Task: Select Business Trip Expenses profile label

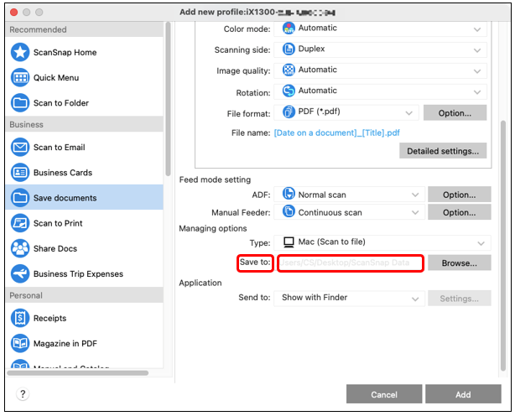Action: click(78, 273)
